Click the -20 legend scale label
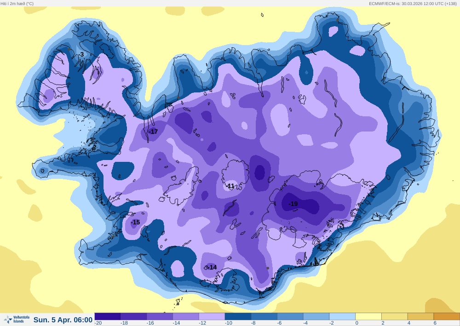The image size is (460, 326). [98, 323]
